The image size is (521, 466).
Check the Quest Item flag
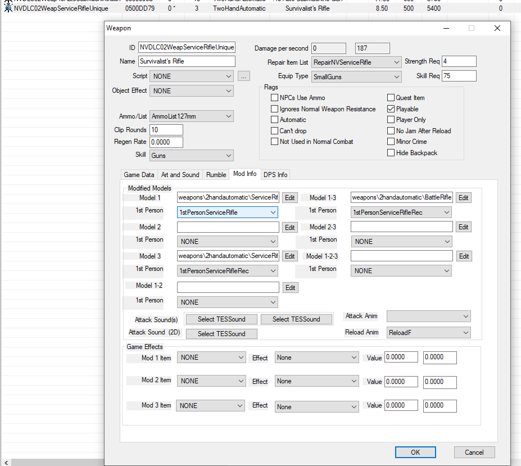pos(391,98)
